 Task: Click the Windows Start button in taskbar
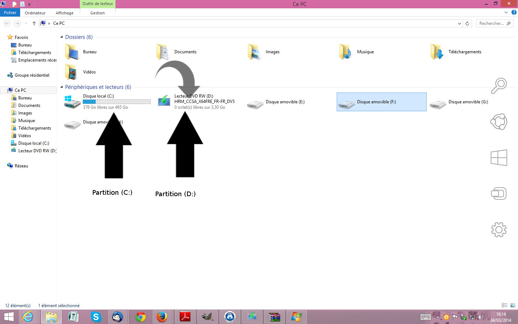(9, 317)
